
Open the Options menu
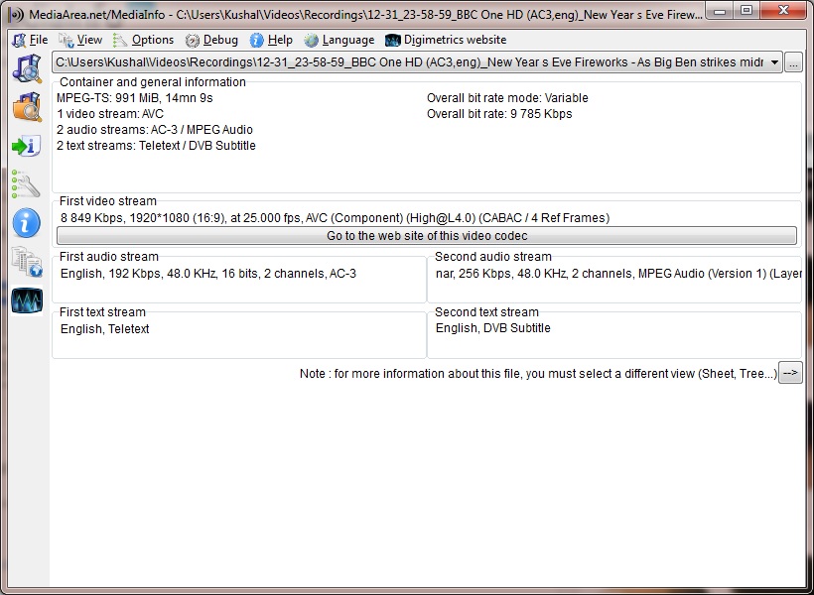click(x=143, y=40)
